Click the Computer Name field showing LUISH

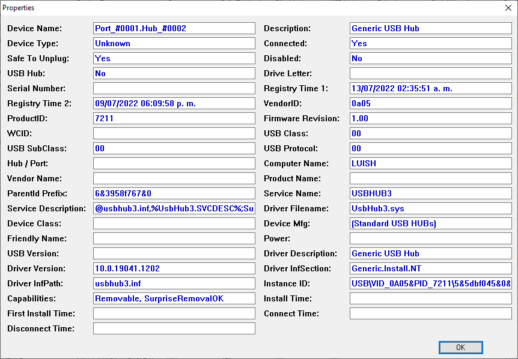(x=430, y=163)
